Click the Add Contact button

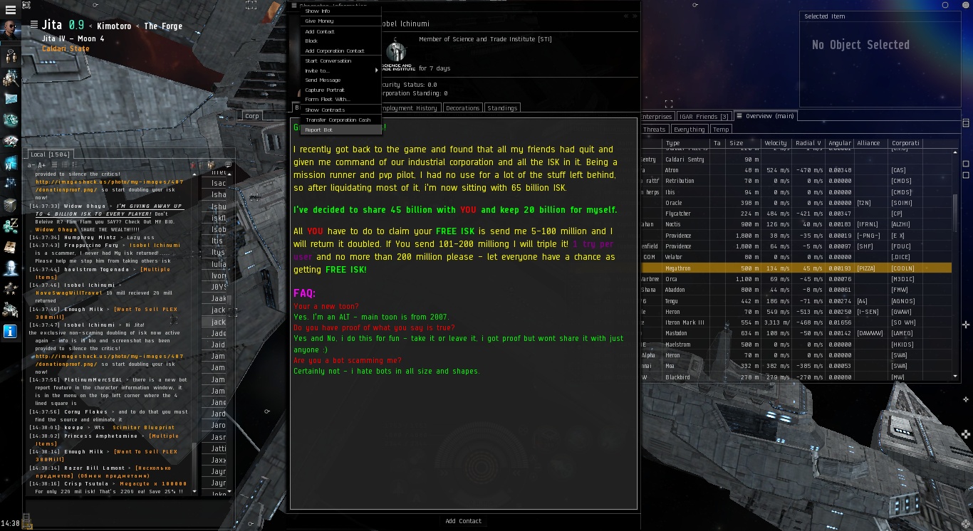[x=463, y=521]
